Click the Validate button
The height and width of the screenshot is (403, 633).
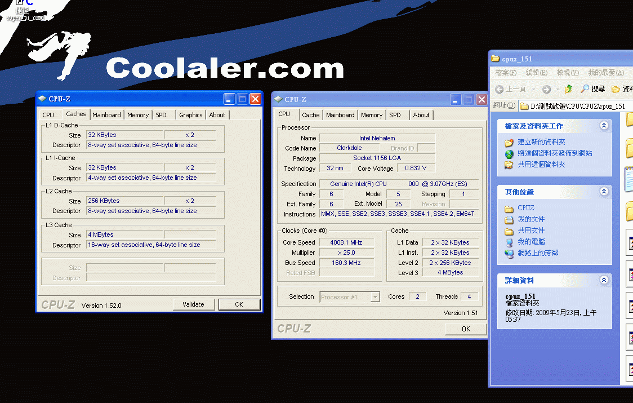[x=193, y=304]
